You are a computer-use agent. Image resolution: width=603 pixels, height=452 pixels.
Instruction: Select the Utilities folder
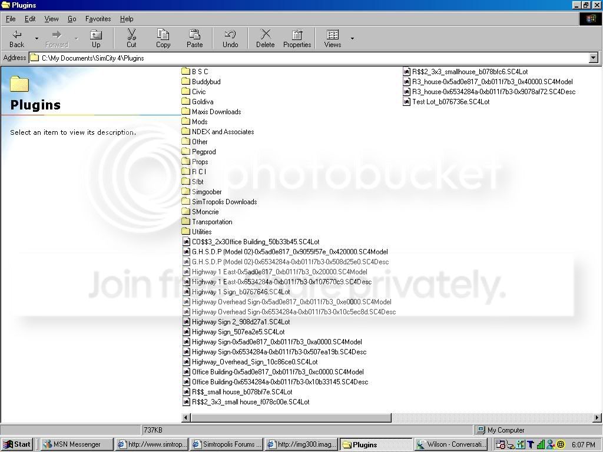pyautogui.click(x=197, y=231)
